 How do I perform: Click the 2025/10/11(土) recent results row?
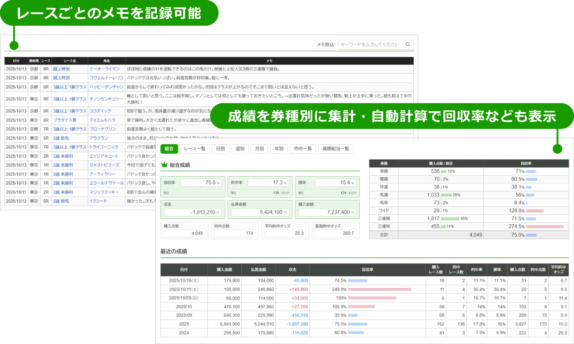pyautogui.click(x=184, y=289)
